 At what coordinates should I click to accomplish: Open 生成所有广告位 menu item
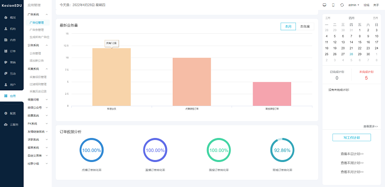tap(39, 37)
